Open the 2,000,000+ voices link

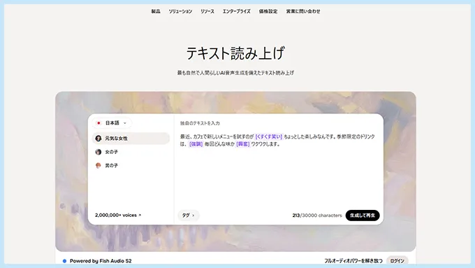tap(118, 215)
